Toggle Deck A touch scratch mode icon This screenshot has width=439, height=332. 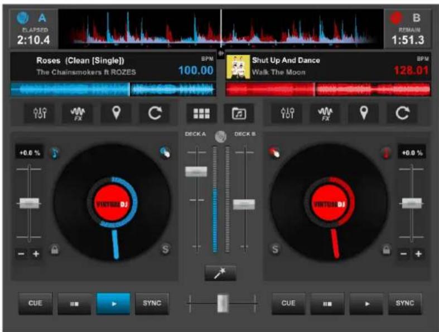(165, 152)
